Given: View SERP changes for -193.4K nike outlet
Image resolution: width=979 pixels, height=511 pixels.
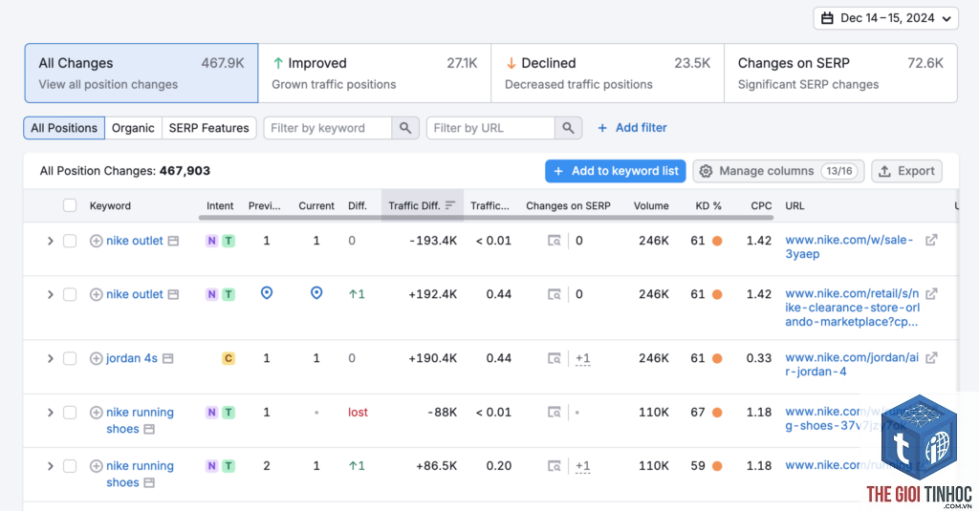Looking at the screenshot, I should click(x=555, y=241).
